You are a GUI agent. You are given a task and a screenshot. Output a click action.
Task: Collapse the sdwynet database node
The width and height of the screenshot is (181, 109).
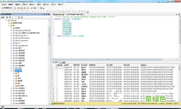click(x=6, y=20)
